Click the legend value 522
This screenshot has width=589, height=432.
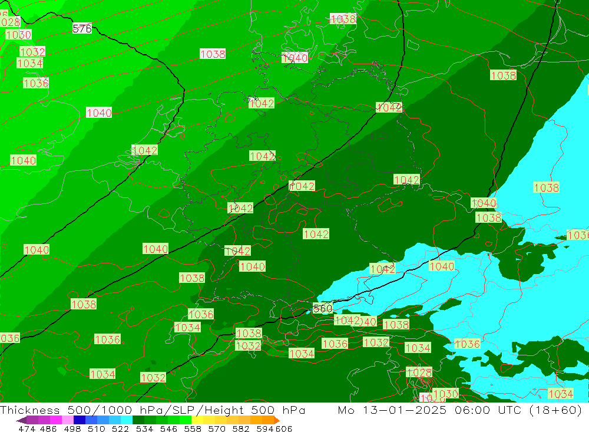pos(120,428)
